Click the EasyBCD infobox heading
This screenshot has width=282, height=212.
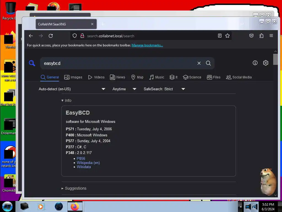[x=78, y=113]
